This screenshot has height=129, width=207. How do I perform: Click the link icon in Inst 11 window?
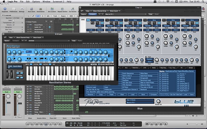[x=82, y=11]
